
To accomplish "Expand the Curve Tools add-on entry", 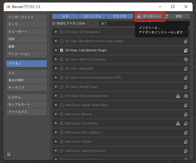I will pyautogui.click(x=56, y=123).
